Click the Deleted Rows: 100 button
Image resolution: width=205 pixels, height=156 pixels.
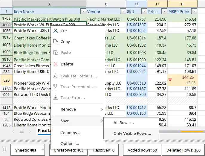(183, 150)
